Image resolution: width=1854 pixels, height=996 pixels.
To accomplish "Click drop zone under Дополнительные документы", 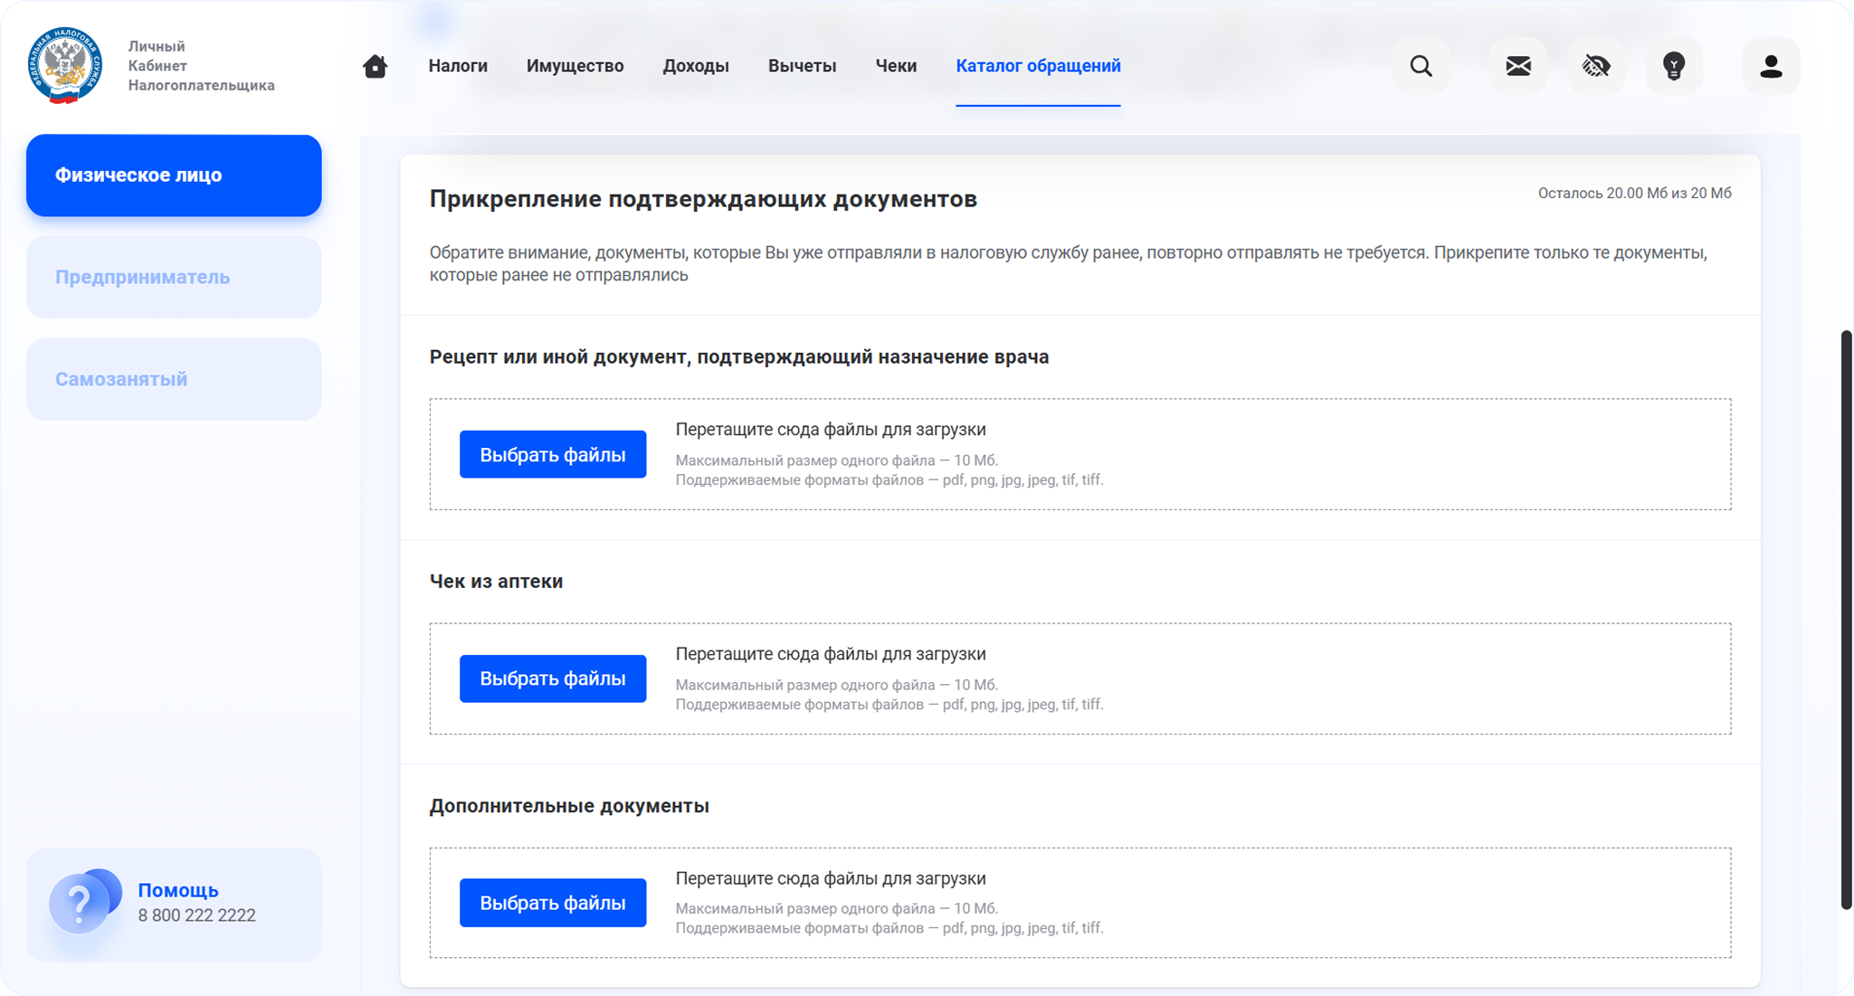I will pyautogui.click(x=1080, y=903).
